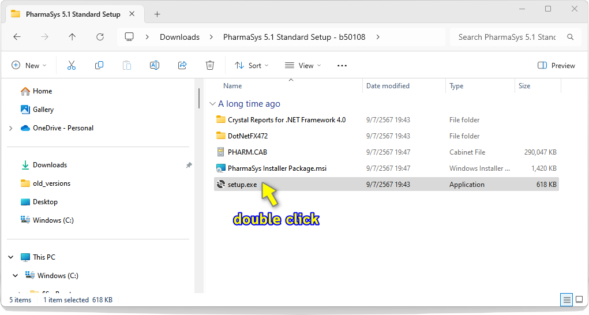
Task: Sort by Date modified column header
Action: click(388, 85)
